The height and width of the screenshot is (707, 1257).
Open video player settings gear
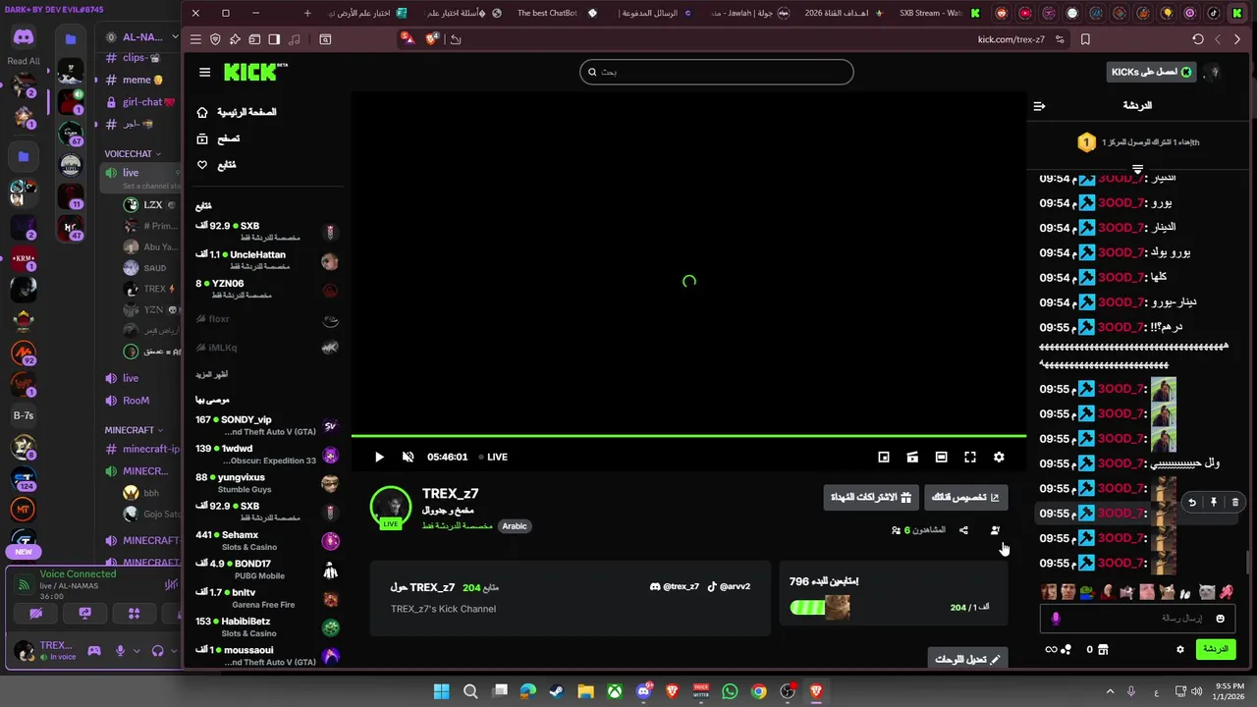pyautogui.click(x=999, y=457)
